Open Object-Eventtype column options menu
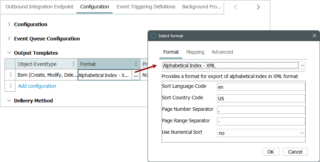The image size is (320, 162). 73,64
